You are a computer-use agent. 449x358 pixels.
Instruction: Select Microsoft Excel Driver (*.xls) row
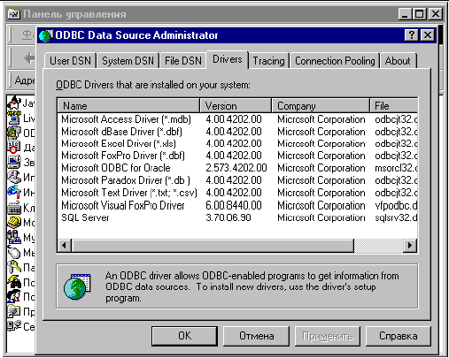click(x=237, y=143)
